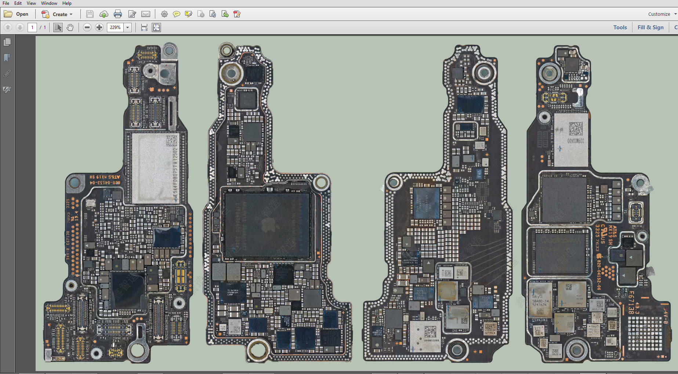The image size is (678, 374).
Task: Click the page number input field
Action: click(x=32, y=28)
